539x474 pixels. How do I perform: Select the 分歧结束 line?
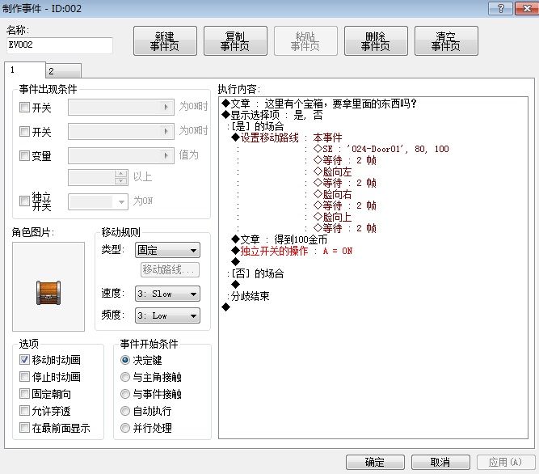pos(248,296)
